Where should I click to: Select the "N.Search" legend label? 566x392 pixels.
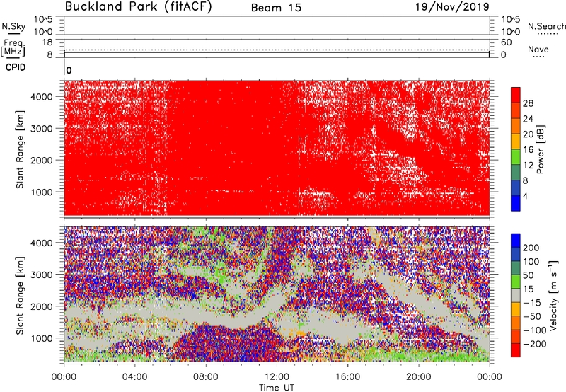(x=547, y=26)
